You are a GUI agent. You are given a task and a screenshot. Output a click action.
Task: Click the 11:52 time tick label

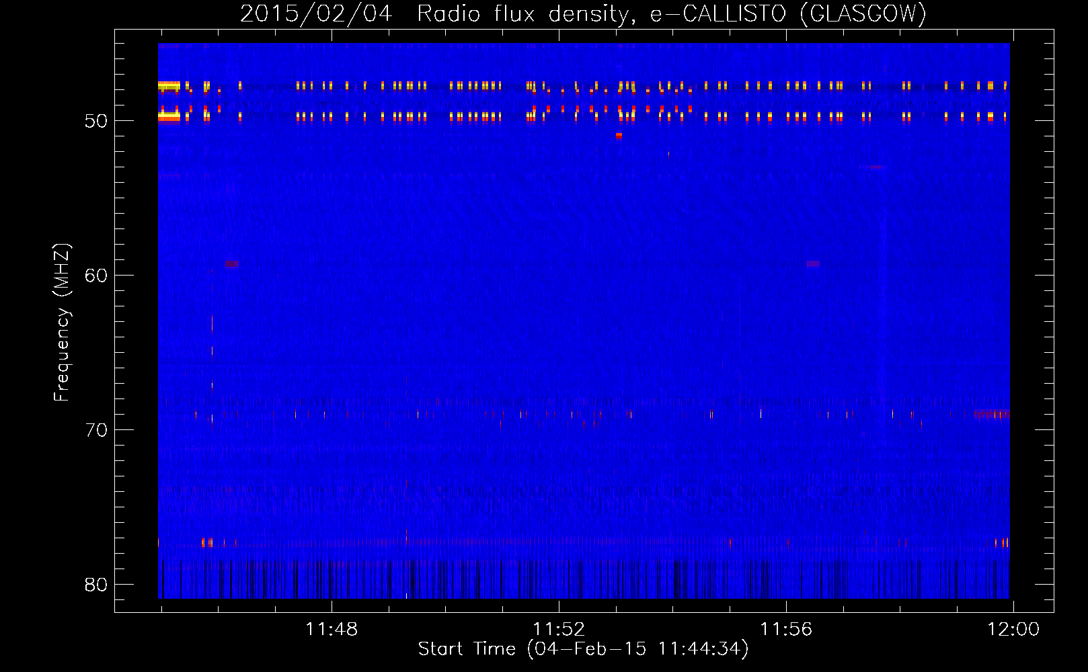(x=559, y=629)
